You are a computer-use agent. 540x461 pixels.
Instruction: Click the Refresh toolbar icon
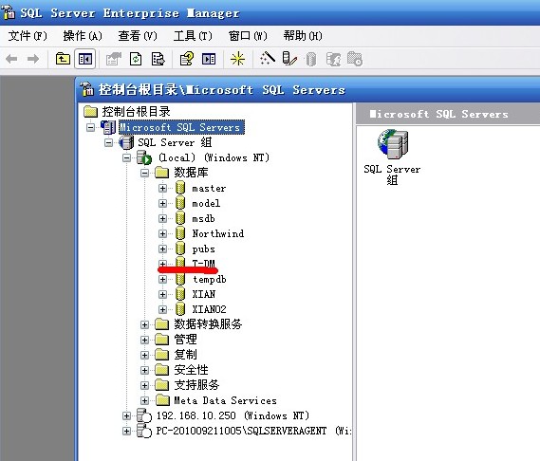(136, 59)
